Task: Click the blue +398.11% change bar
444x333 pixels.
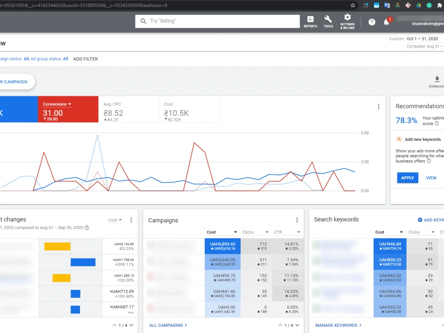Action: click(x=83, y=262)
